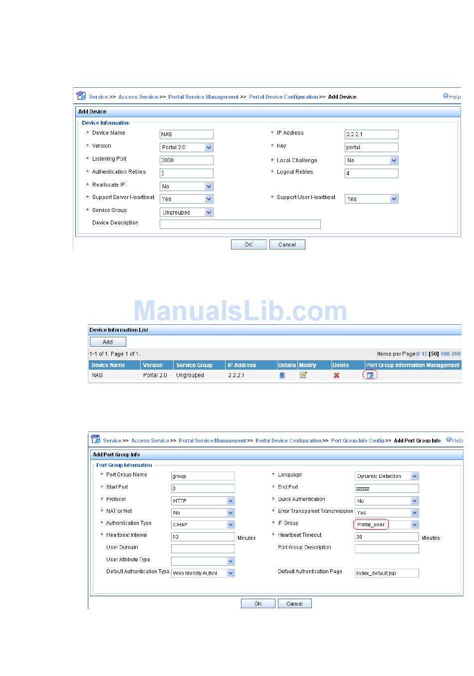Image resolution: width=474 pixels, height=676 pixels.
Task: Click the Port Group Name field
Action: click(x=203, y=476)
